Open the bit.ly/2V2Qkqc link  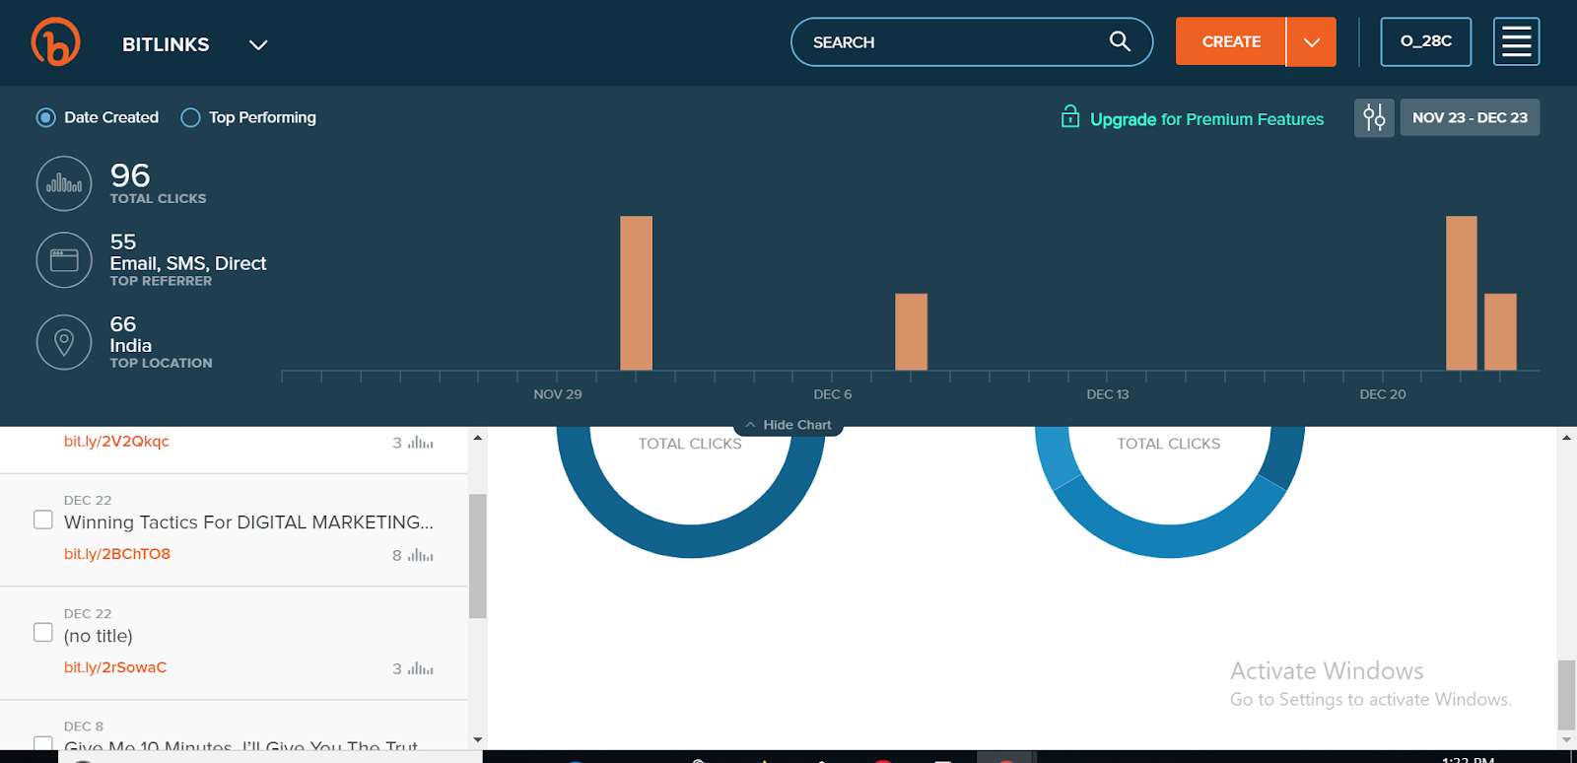pos(116,441)
